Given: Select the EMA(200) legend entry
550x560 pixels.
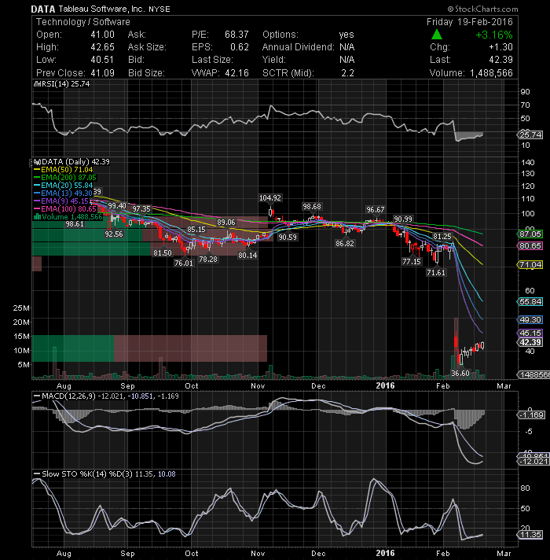Looking at the screenshot, I should point(65,178).
